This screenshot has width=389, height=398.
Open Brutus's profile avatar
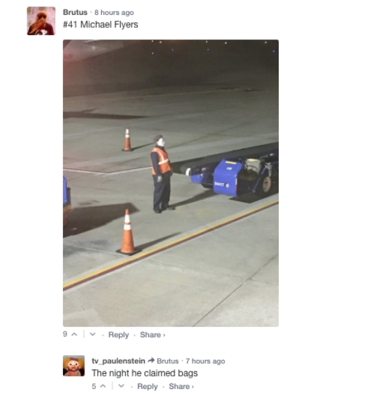tap(41, 21)
